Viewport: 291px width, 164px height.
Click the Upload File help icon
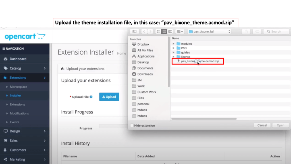click(x=91, y=97)
